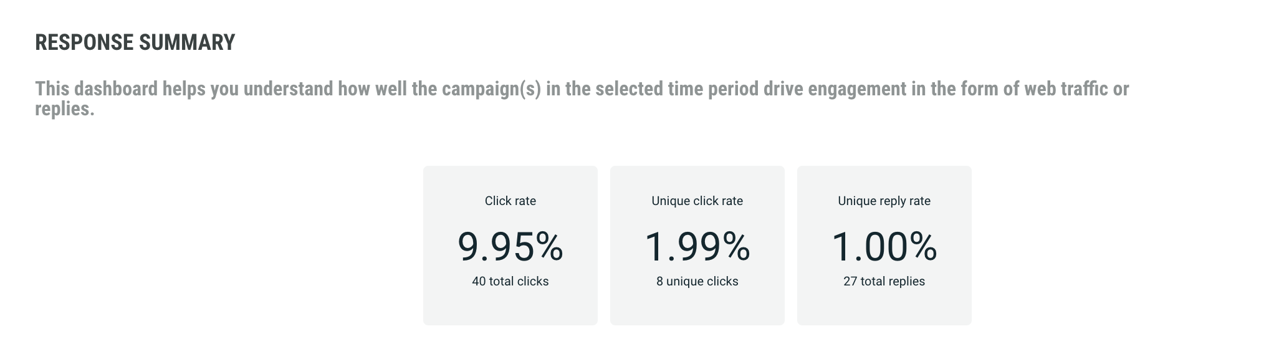
Task: Click the '8 unique clicks' text
Action: (x=697, y=281)
